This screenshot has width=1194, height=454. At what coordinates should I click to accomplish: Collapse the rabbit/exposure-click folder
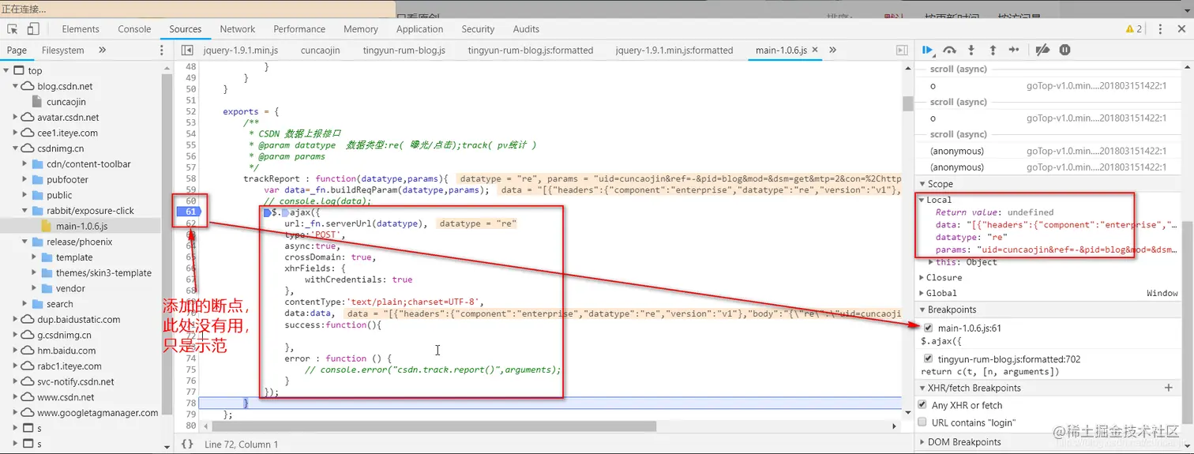click(x=25, y=211)
